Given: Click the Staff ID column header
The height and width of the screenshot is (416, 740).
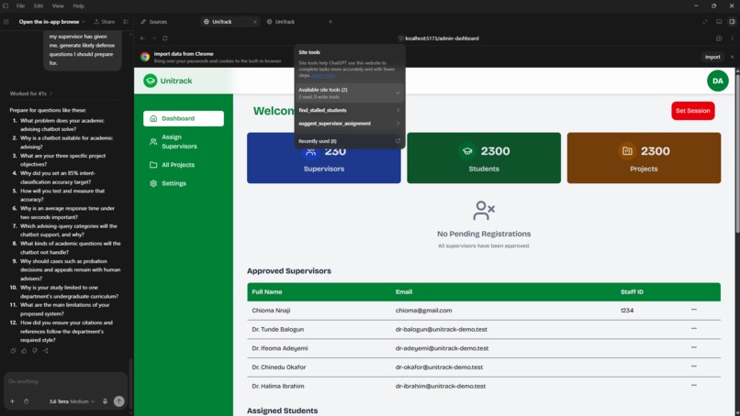Looking at the screenshot, I should (632, 292).
